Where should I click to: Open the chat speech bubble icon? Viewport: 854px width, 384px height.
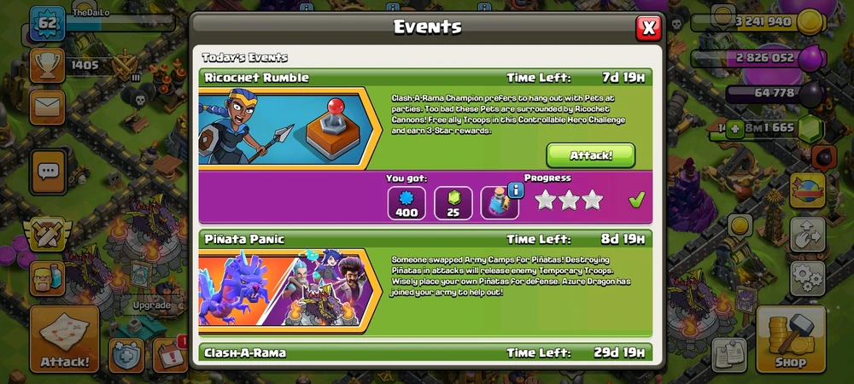point(48,172)
